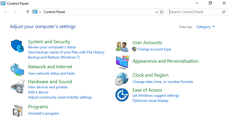Click the Programs disc icon
Screen dimensions: 230x128
[18, 111]
